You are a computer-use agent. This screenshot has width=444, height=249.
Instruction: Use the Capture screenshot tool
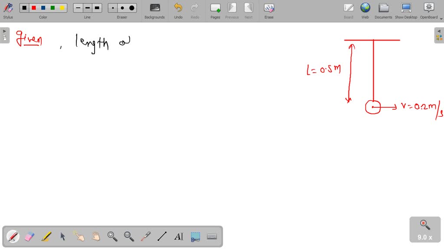point(196,236)
